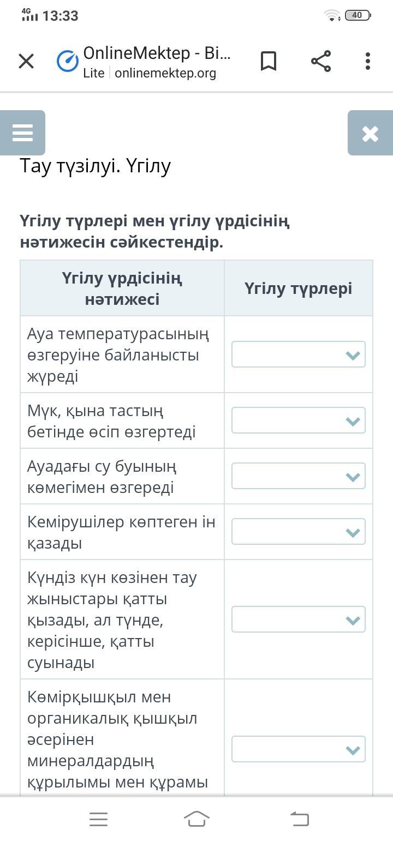Close the browser custom tab
393x842 pixels.
(26, 61)
